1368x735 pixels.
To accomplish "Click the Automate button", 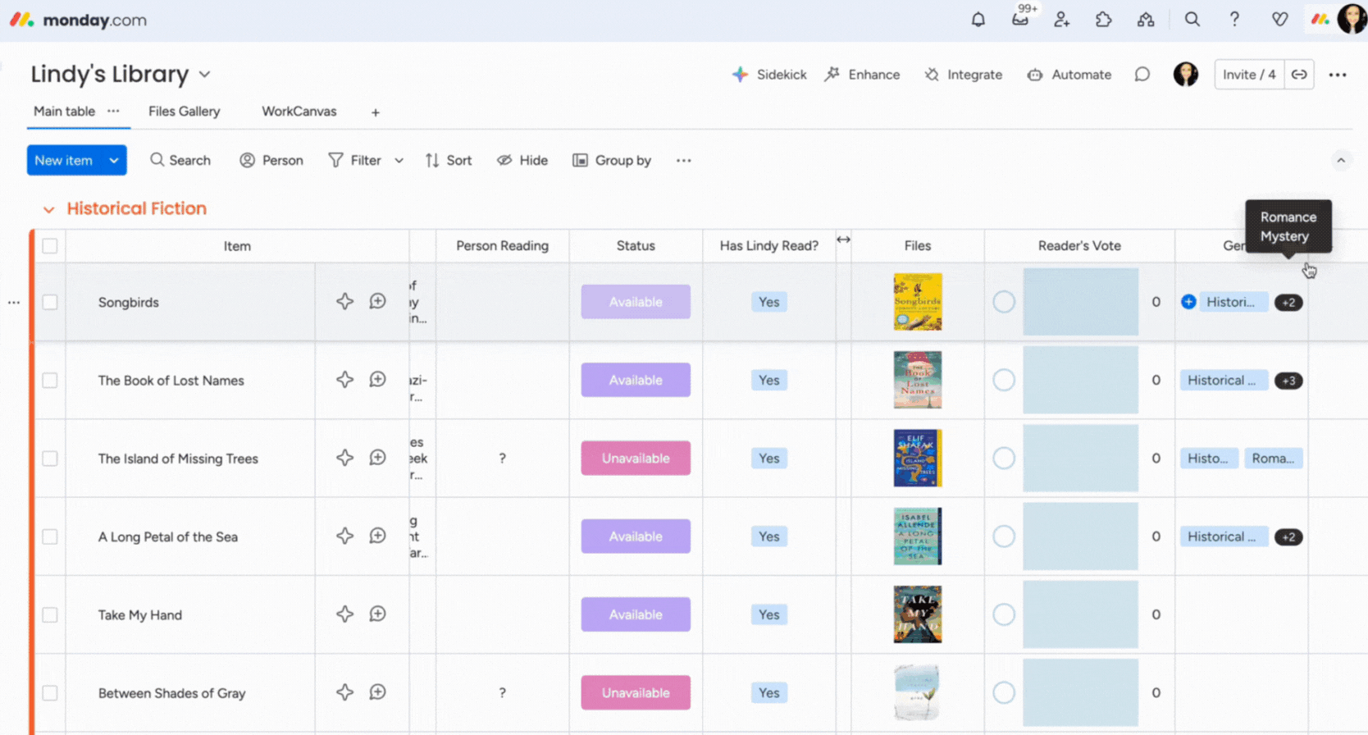I will point(1069,75).
